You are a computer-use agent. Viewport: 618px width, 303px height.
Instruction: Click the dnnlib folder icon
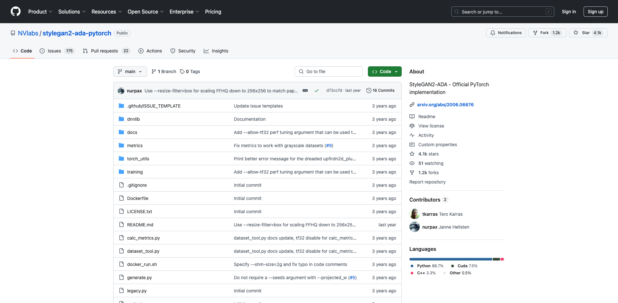point(121,119)
